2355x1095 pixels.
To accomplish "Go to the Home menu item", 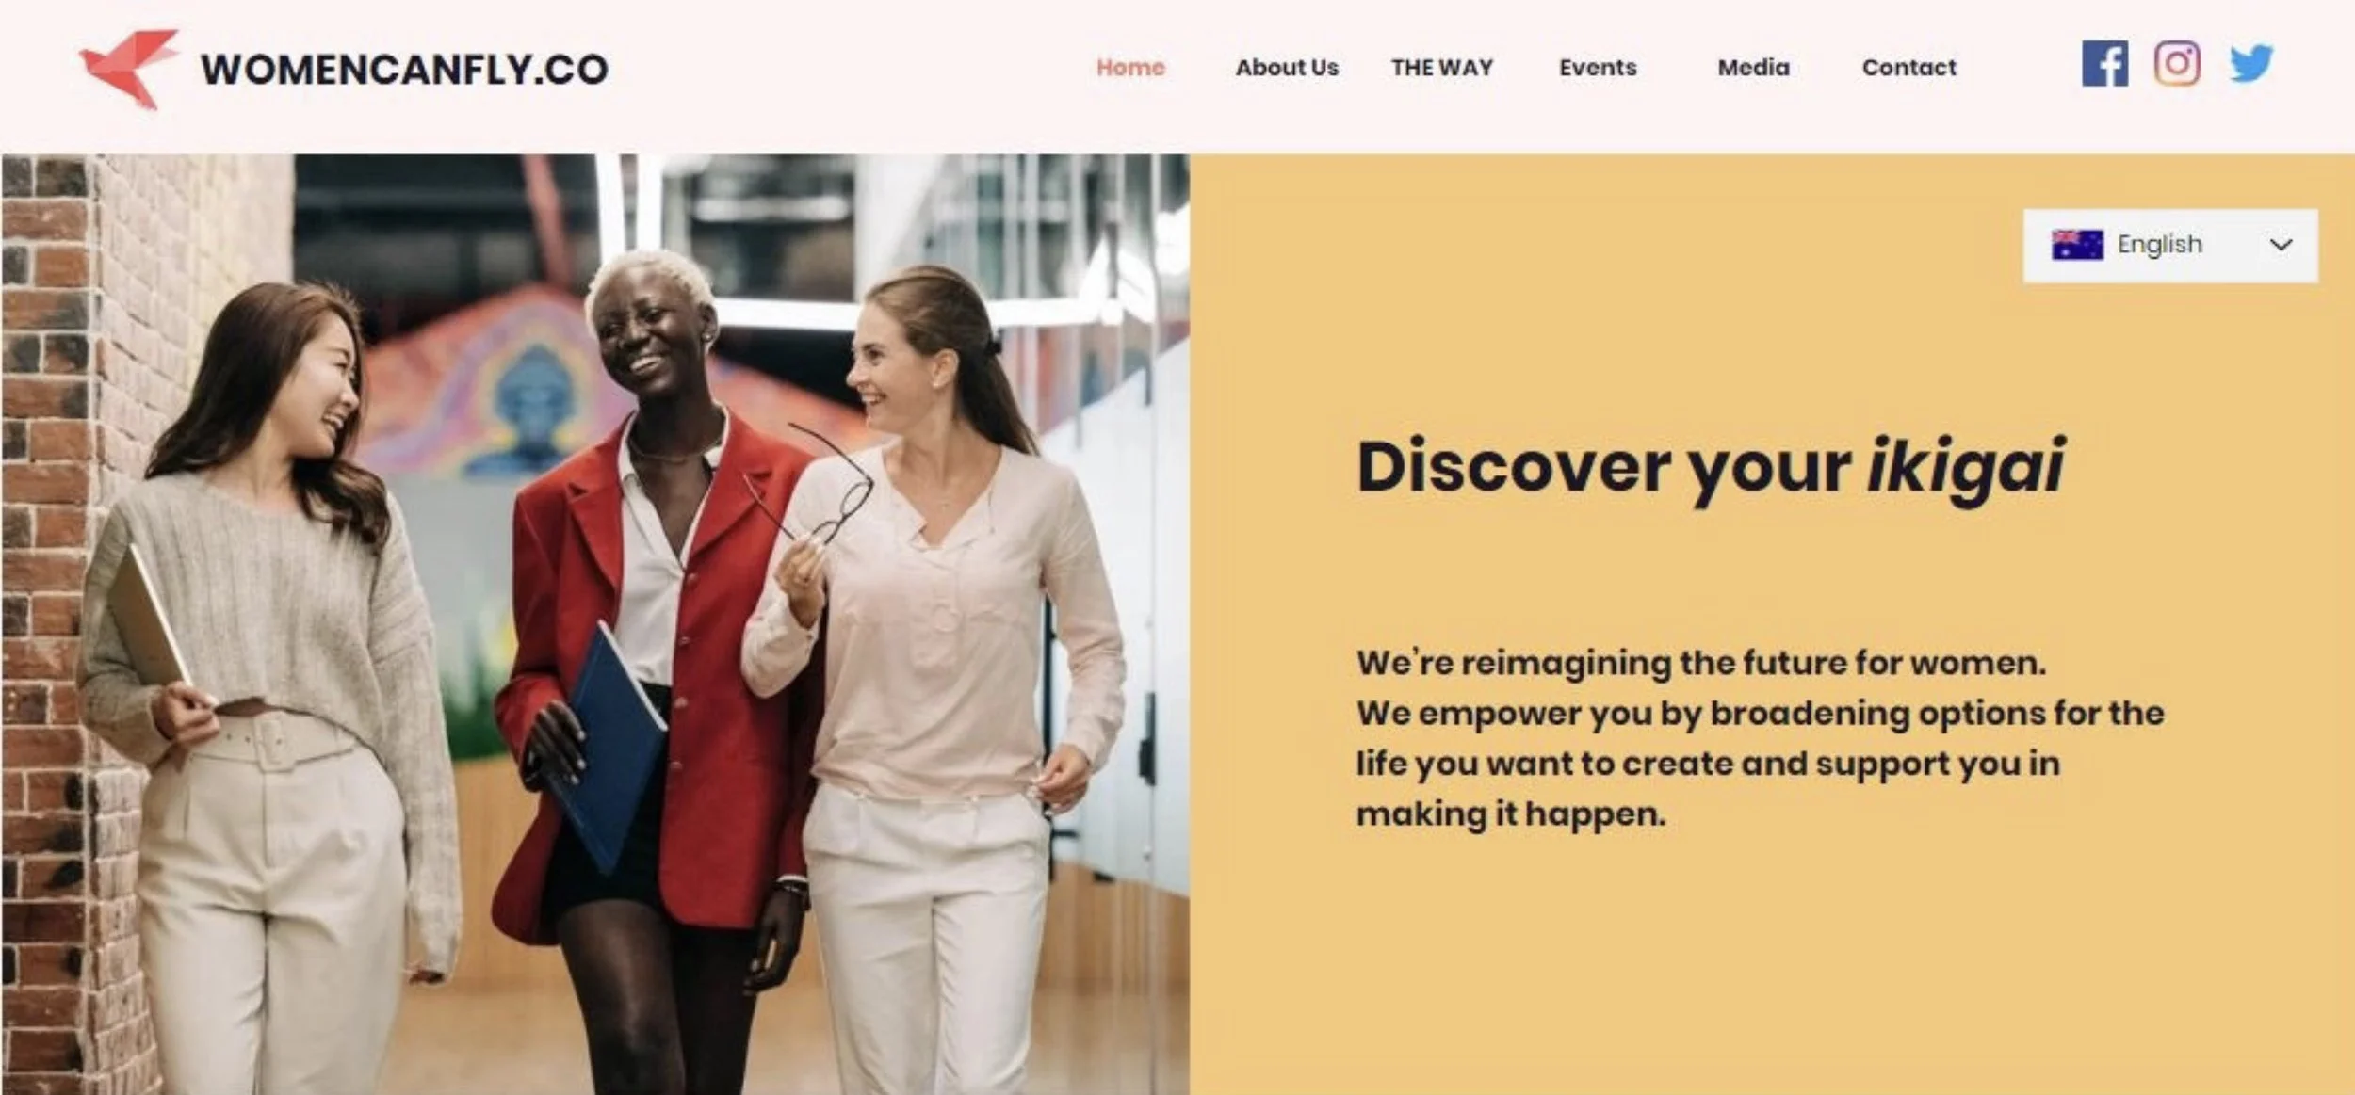I will click(1130, 68).
